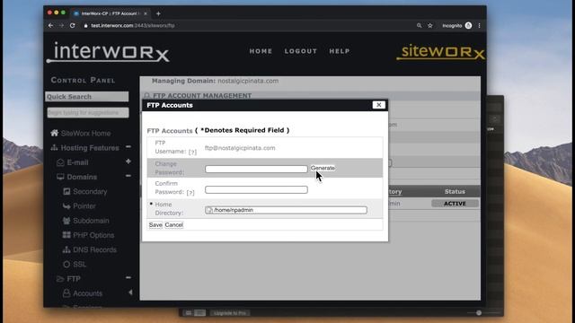The image size is (575, 323).
Task: Open the Chrome three-dot menu
Action: pyautogui.click(x=479, y=26)
